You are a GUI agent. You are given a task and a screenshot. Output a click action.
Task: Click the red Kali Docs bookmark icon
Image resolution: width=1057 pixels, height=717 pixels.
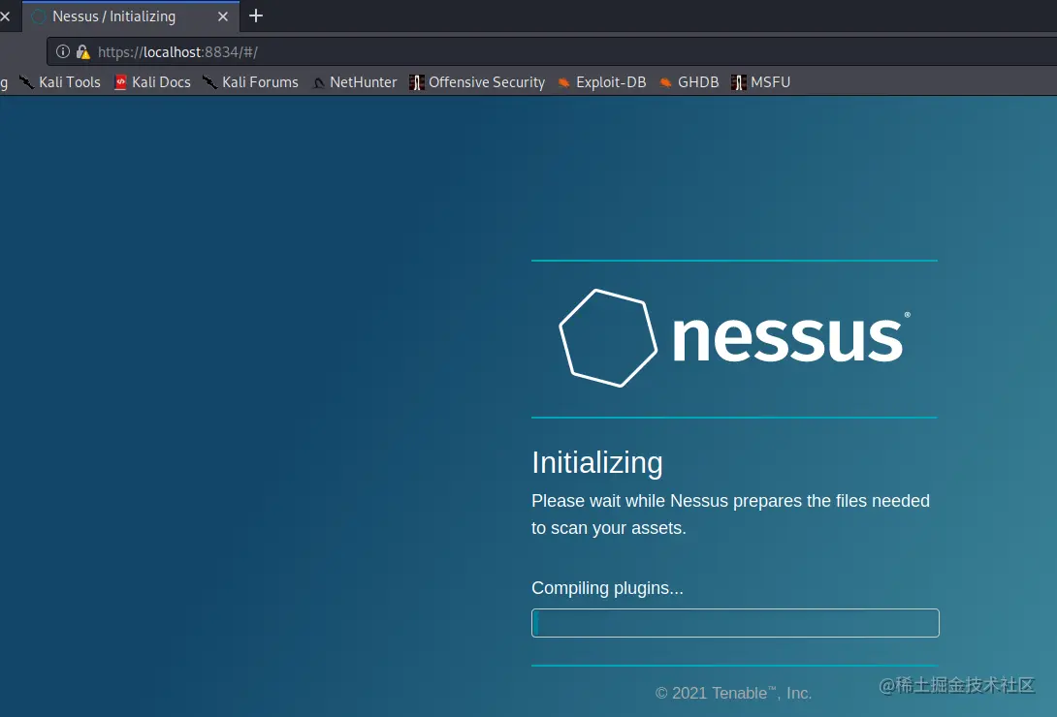tap(120, 82)
